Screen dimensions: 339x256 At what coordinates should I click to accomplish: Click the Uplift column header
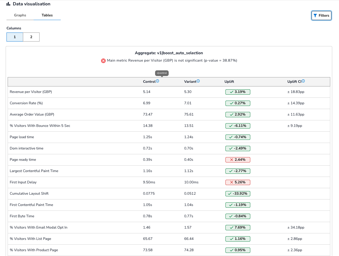point(229,82)
